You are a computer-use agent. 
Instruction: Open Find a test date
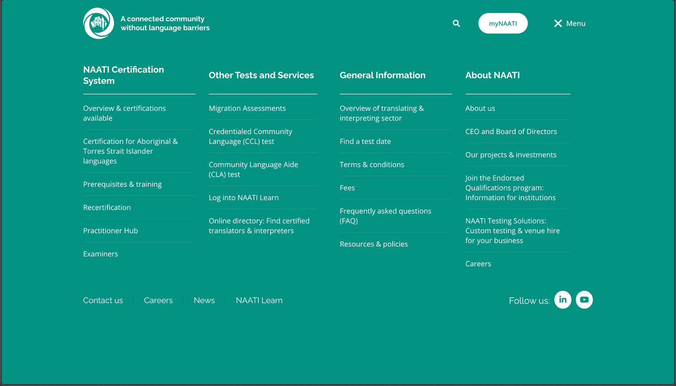tap(365, 141)
